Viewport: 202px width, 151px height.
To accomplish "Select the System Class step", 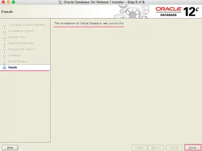I will coord(17,37).
